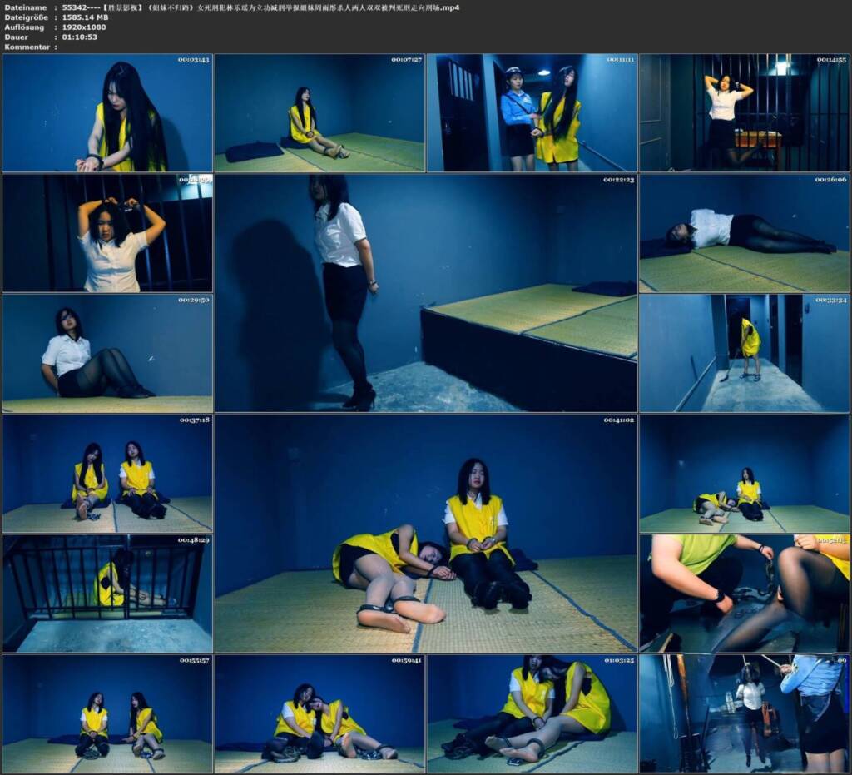Click the 'Dateiname' label in the header
The height and width of the screenshot is (775, 852).
point(25,7)
